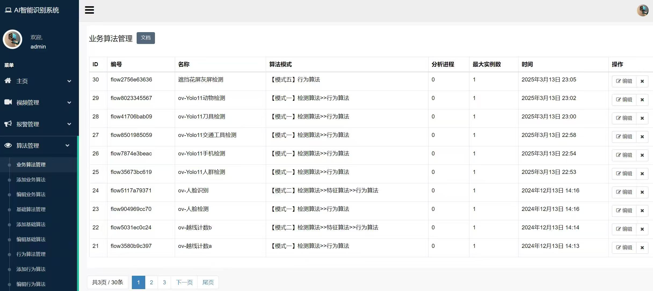Image resolution: width=653 pixels, height=291 pixels.
Task: Open the admin avatar in the top right corner
Action: 643,10
